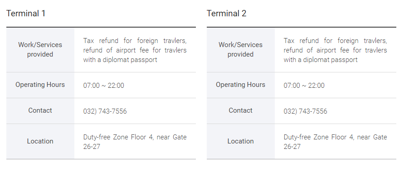The height and width of the screenshot is (172, 414).
Task: Click Terminal 1 phone number 032) 743-7556
Action: point(105,111)
